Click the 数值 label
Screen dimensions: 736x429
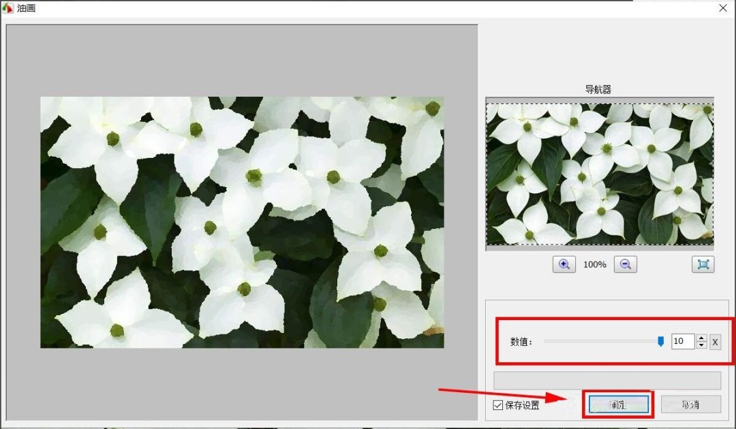tap(521, 342)
